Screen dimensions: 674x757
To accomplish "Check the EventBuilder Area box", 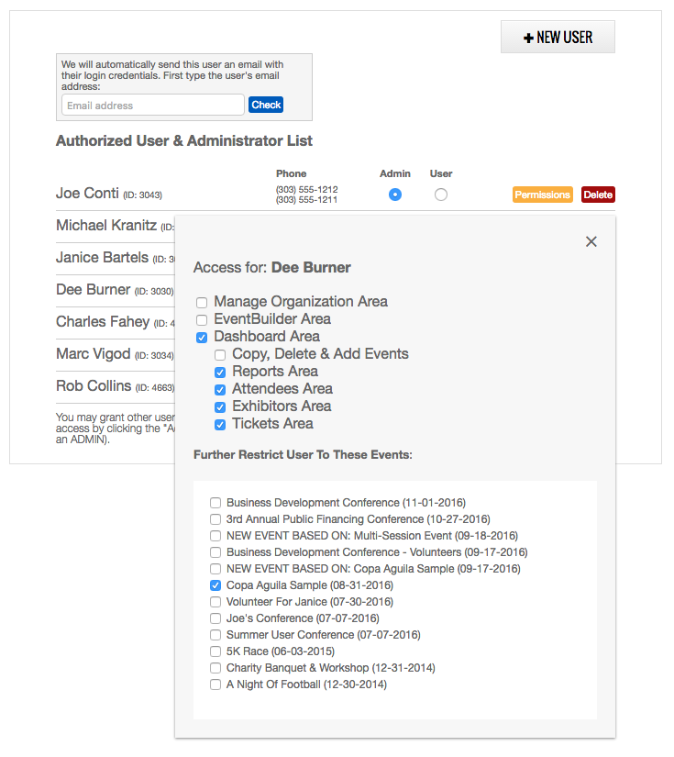I will [202, 319].
